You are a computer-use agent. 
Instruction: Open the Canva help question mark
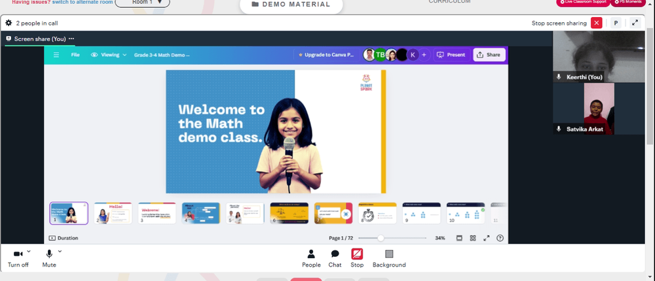[x=500, y=238]
